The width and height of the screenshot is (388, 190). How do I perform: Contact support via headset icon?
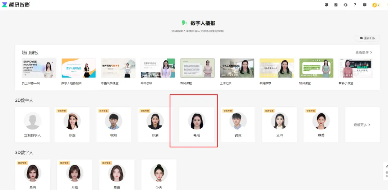click(x=345, y=5)
